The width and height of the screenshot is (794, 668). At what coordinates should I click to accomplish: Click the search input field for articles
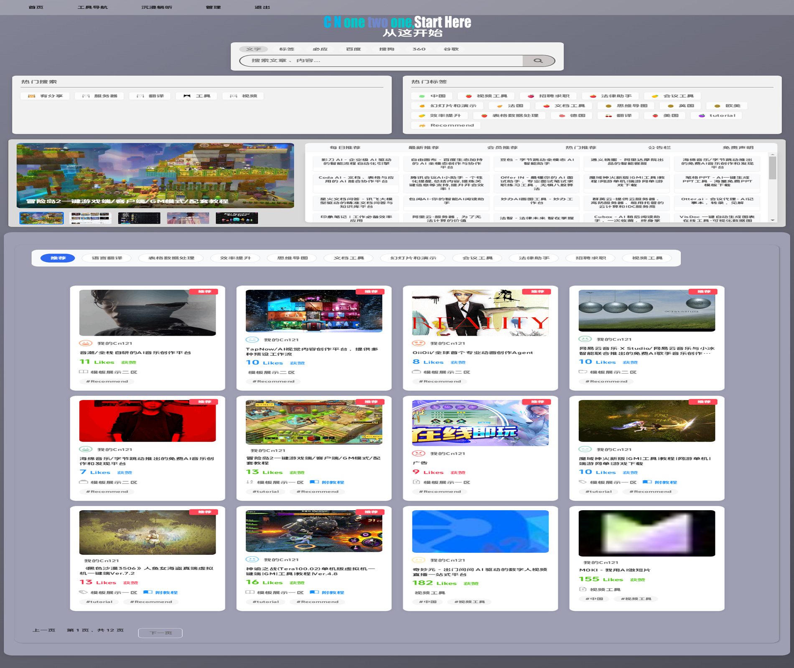tap(380, 61)
